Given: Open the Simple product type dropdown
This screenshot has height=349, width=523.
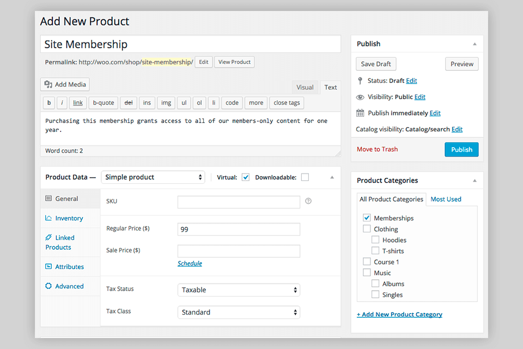Looking at the screenshot, I should [153, 177].
